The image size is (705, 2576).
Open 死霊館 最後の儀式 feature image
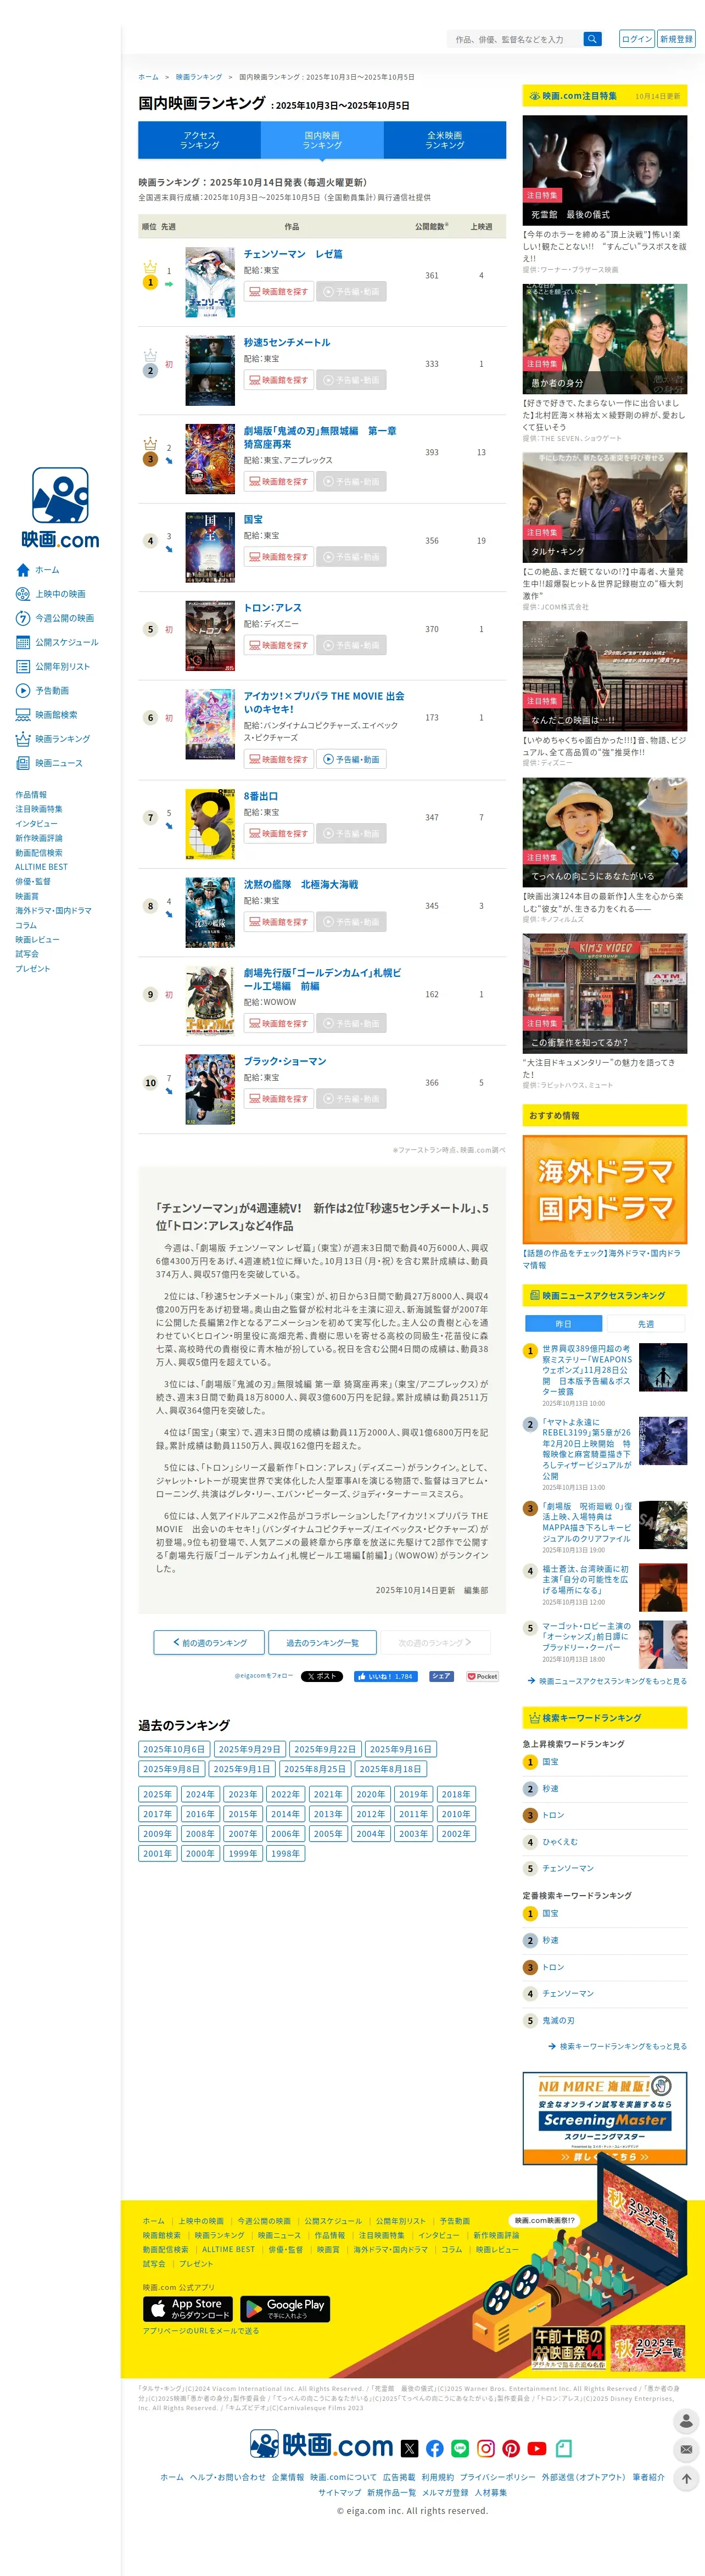pyautogui.click(x=605, y=169)
